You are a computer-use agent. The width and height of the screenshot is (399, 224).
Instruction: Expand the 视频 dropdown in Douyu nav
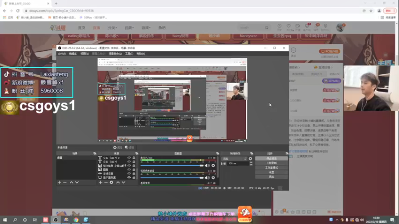point(129,28)
